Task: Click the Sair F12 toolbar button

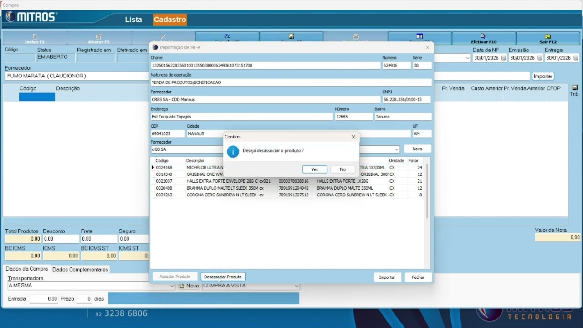Action: [x=548, y=38]
